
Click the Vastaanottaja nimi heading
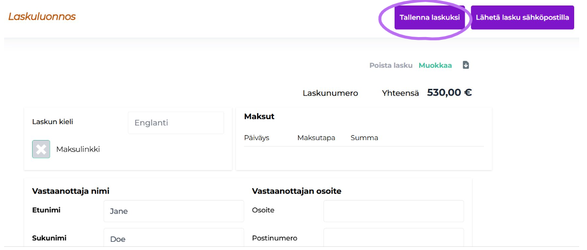(71, 191)
